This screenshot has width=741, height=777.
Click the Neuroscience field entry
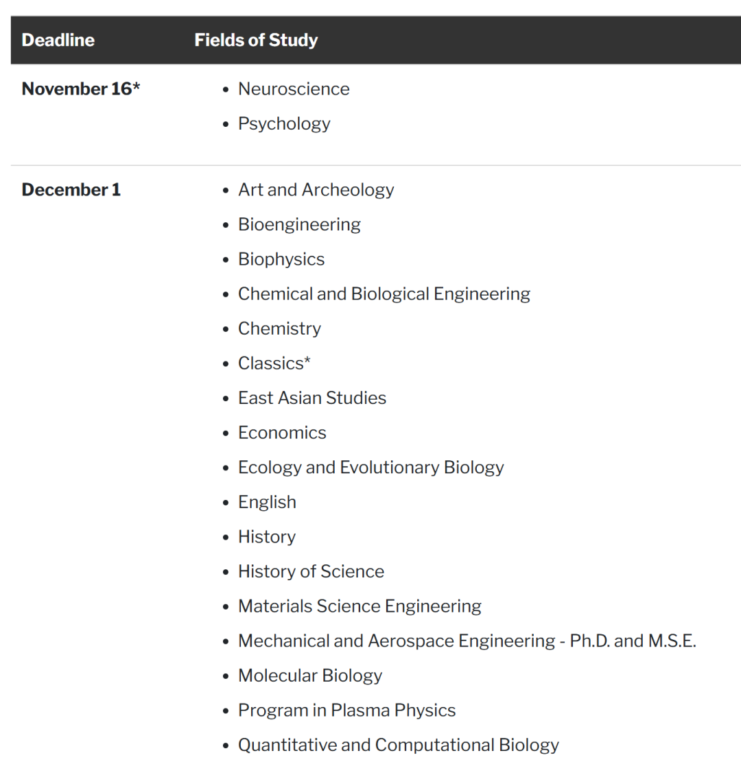coord(294,89)
